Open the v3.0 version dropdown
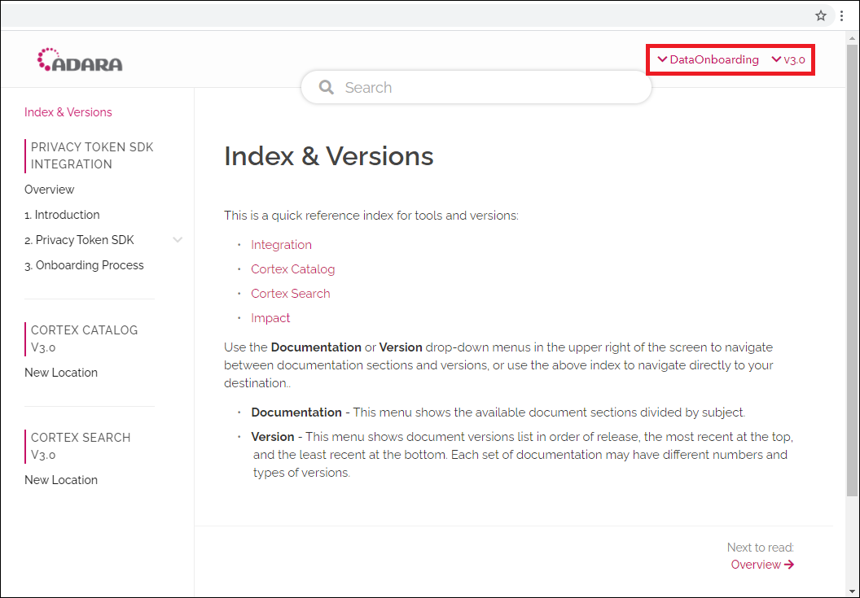This screenshot has height=598, width=860. (788, 59)
